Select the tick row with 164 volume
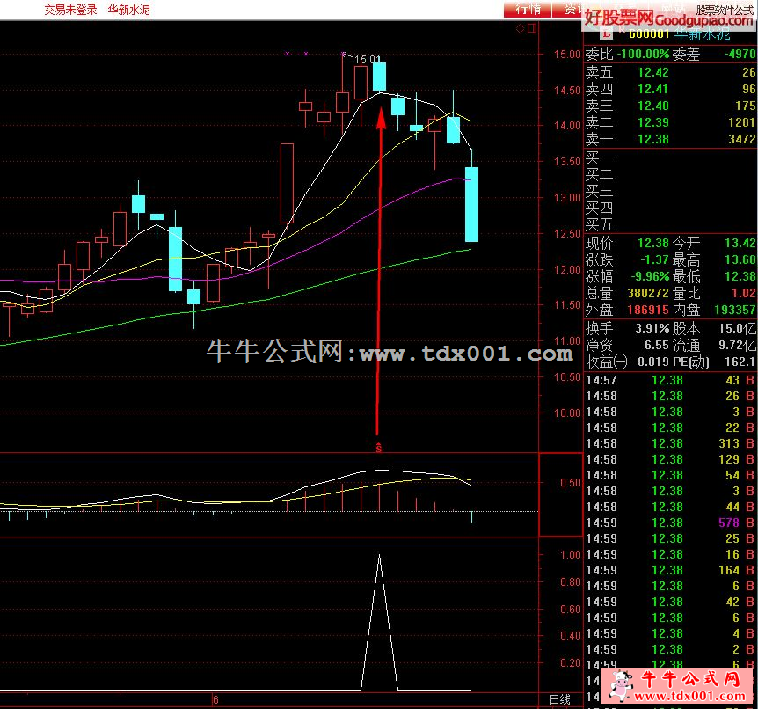This screenshot has height=709, width=758. pos(670,570)
